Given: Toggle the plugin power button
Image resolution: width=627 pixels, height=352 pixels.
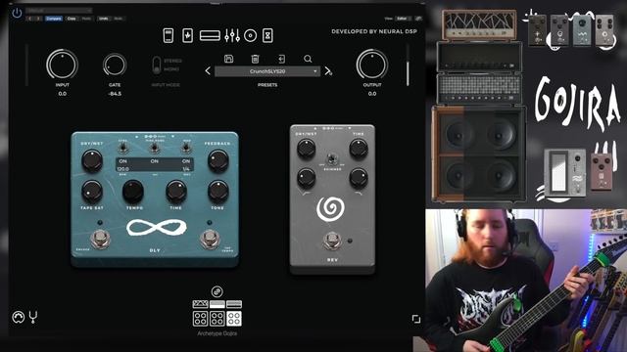Looking at the screenshot, I should click(x=17, y=13).
